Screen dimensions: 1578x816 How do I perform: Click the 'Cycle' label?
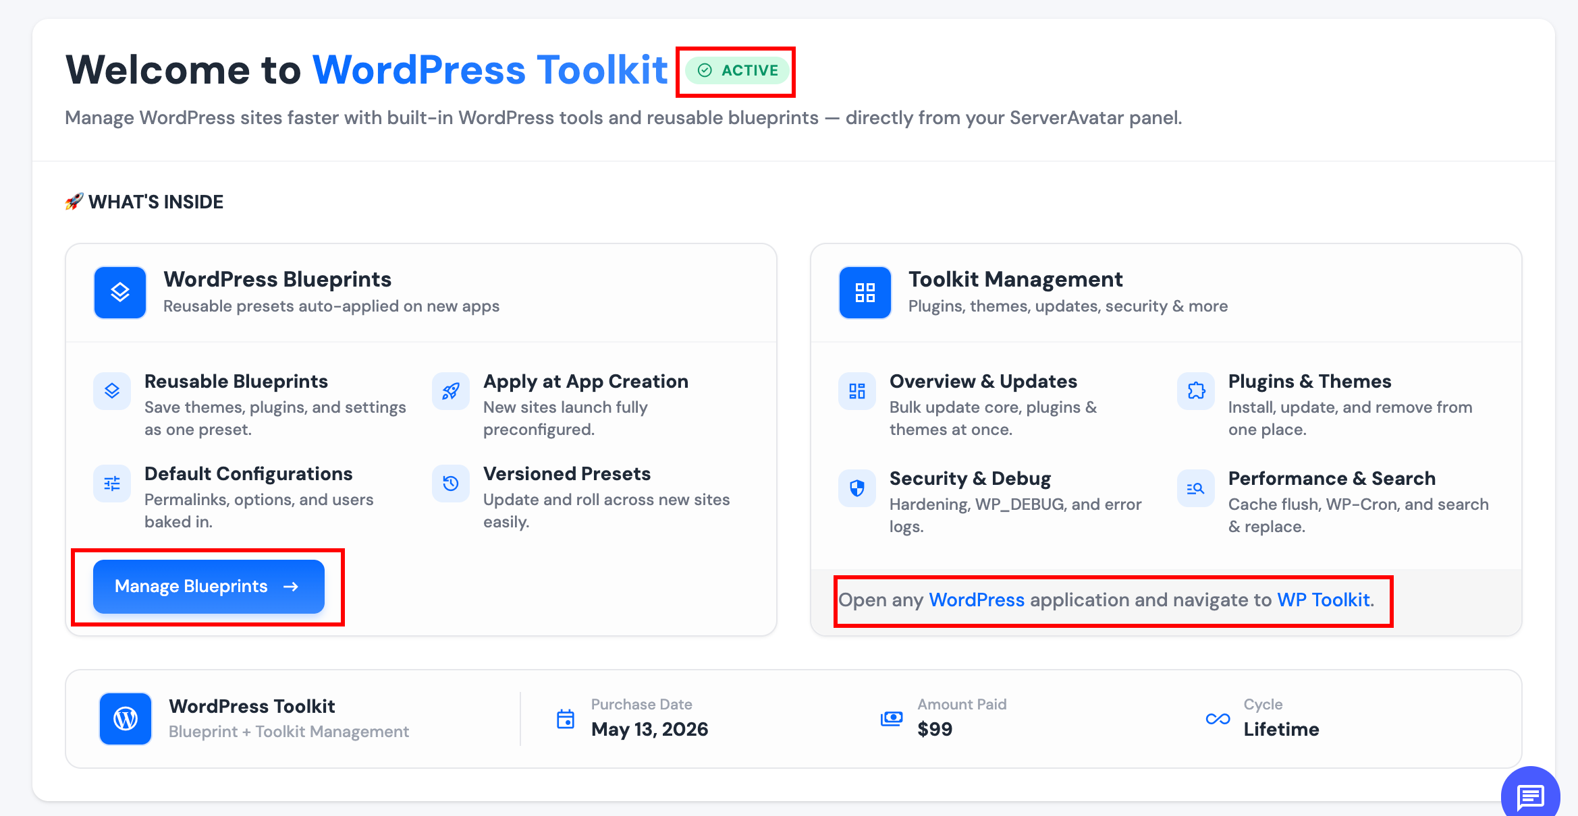point(1263,704)
